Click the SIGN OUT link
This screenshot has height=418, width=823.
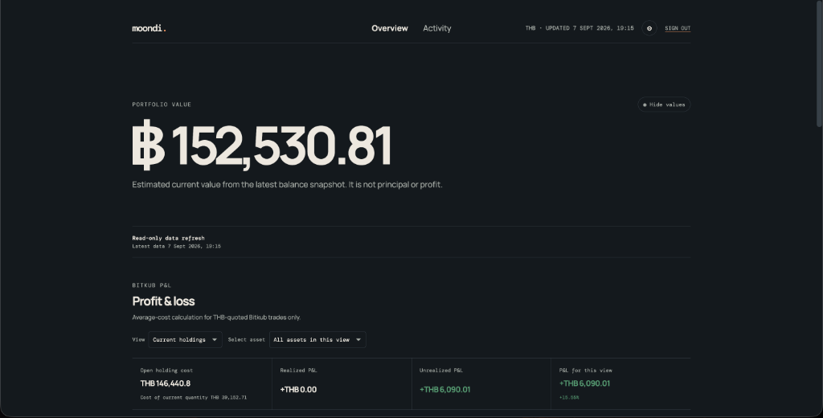[678, 28]
